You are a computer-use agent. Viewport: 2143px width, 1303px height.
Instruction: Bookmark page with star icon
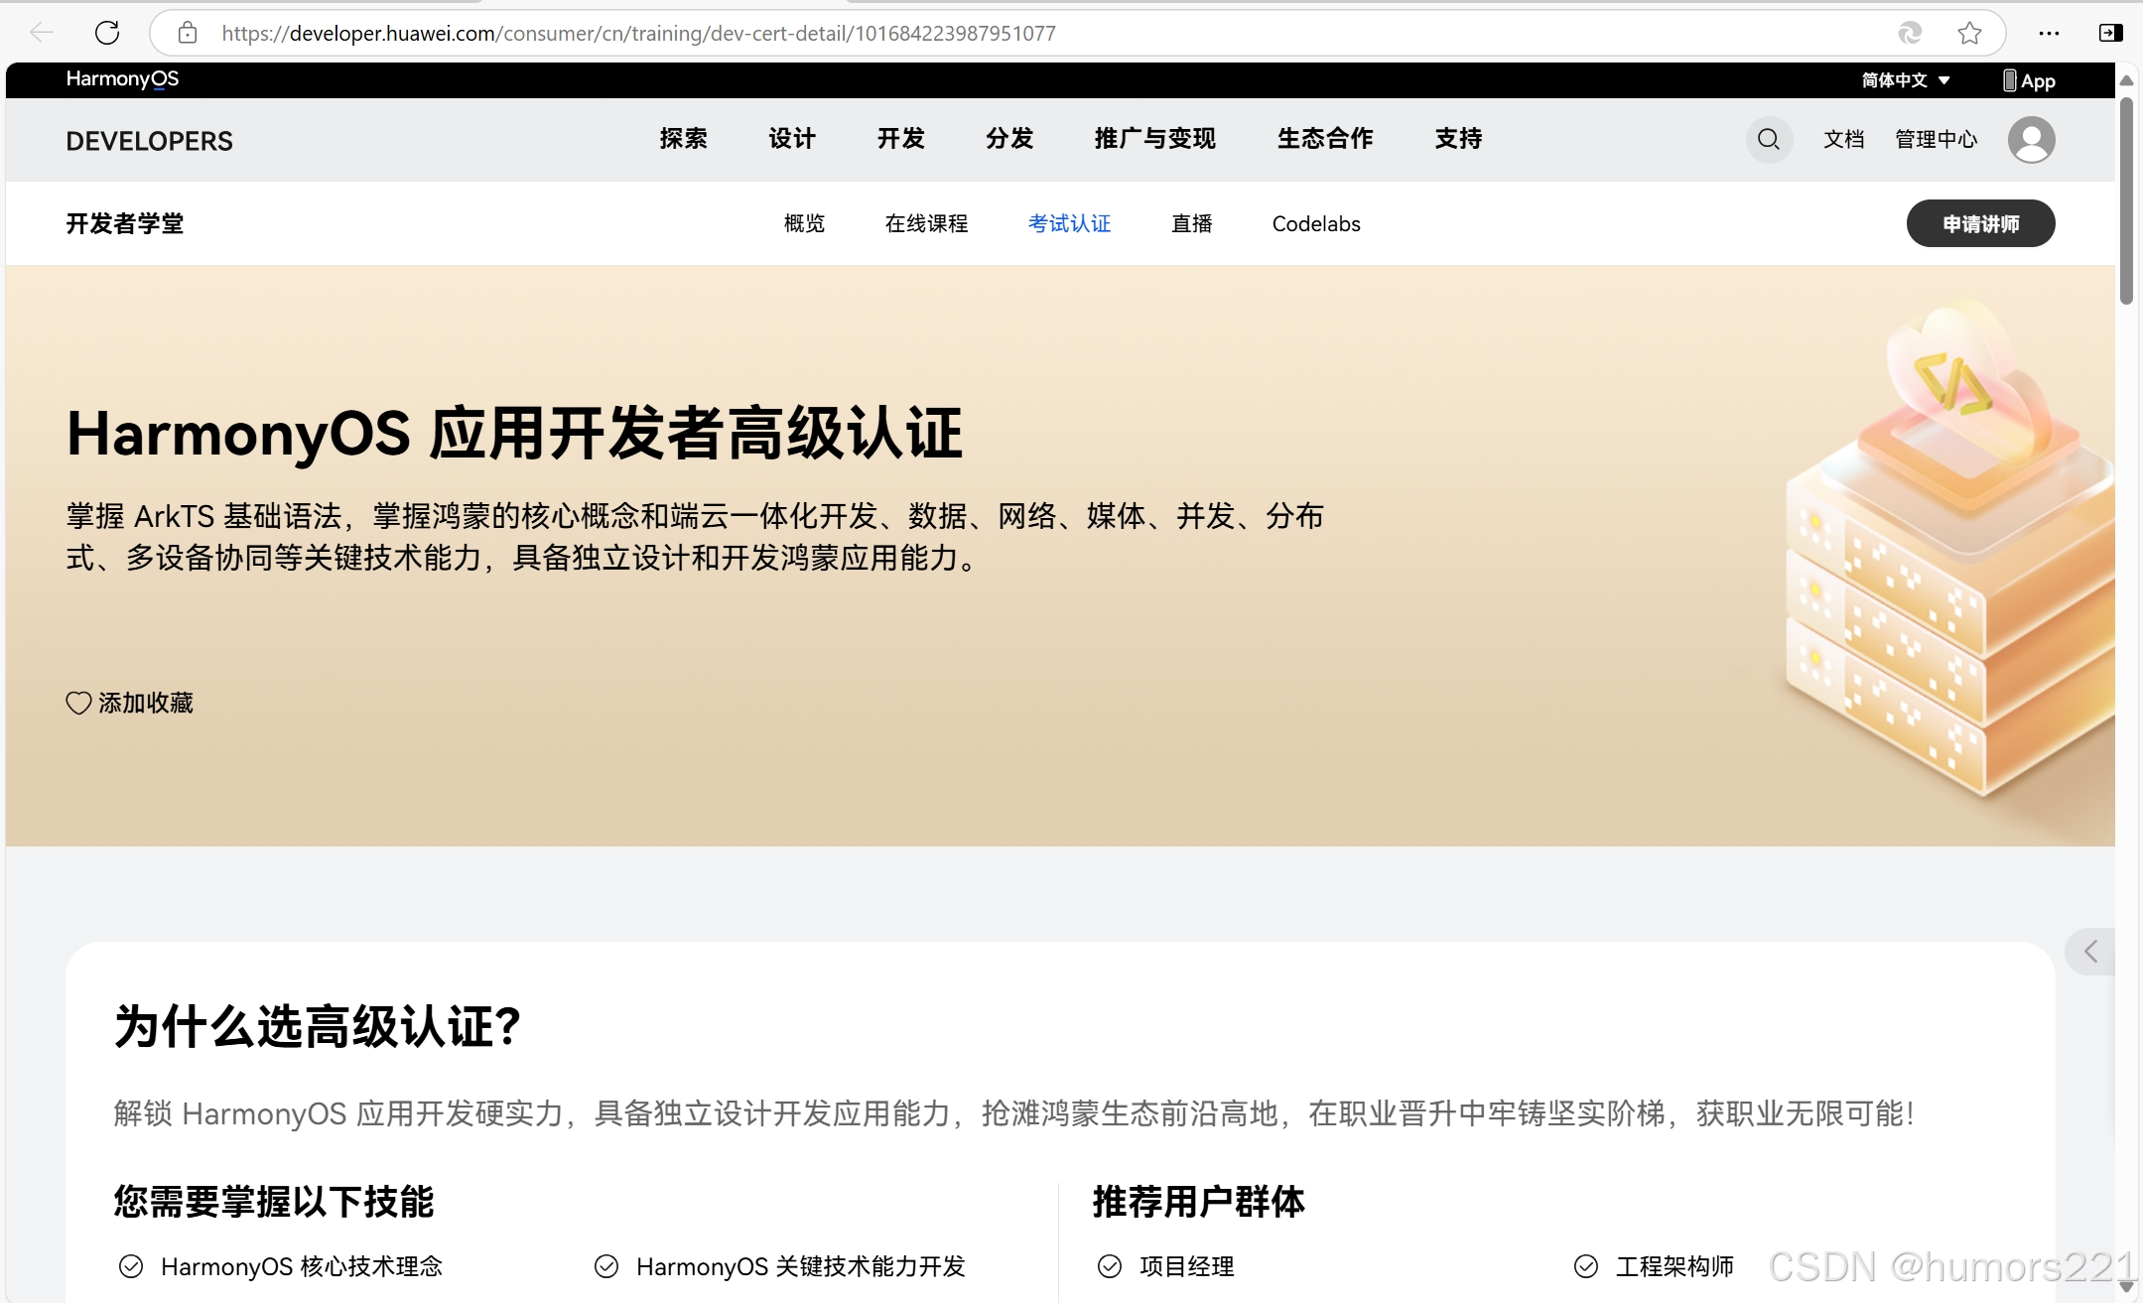click(1969, 33)
